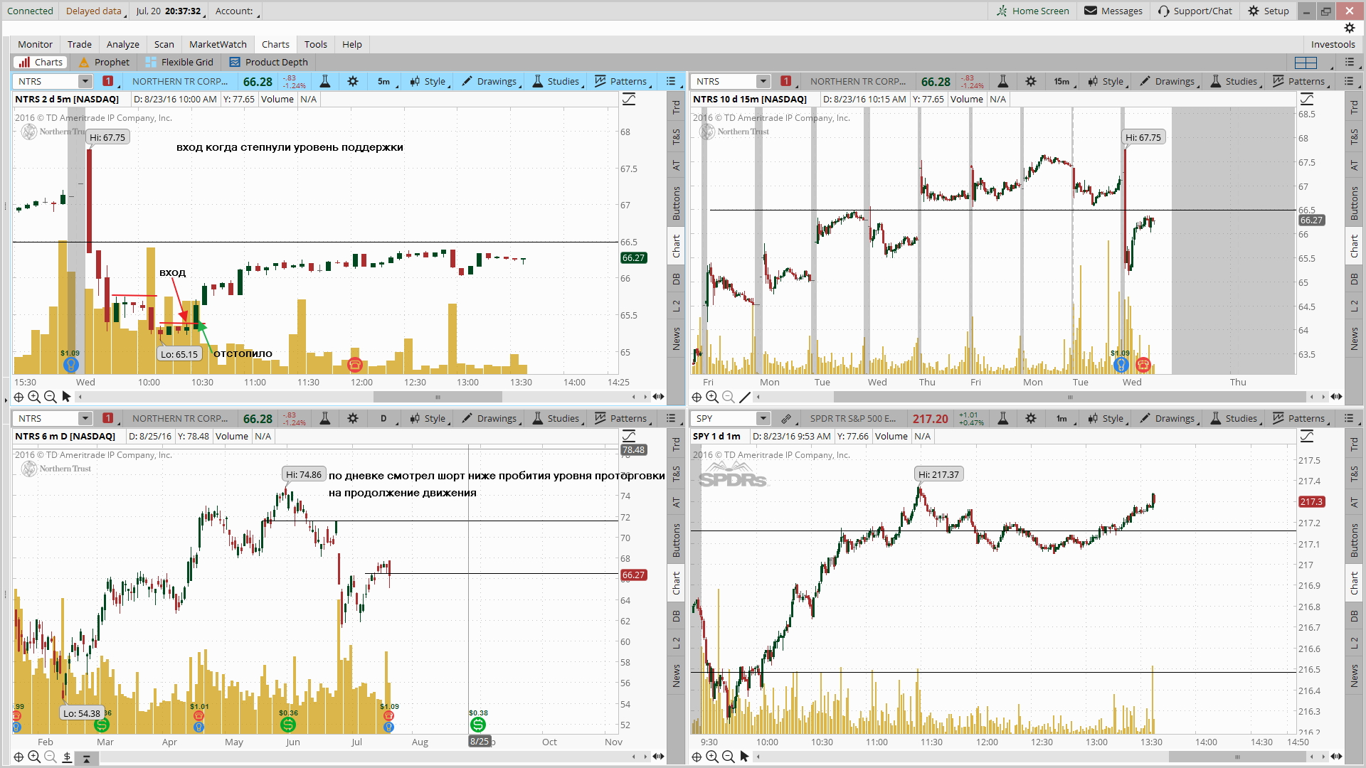Toggle the L2 side panel on top-left chart
This screenshot has width=1366, height=768.
coord(676,306)
